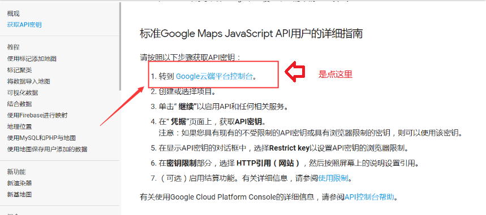This screenshot has height=215, width=486.
Task: Open the API控制台帮助 link
Action: (x=369, y=197)
